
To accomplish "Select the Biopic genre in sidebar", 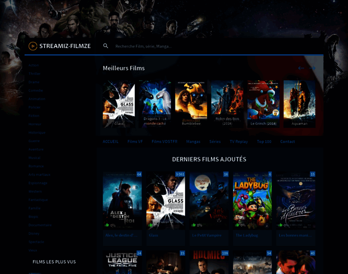I will 33,216.
